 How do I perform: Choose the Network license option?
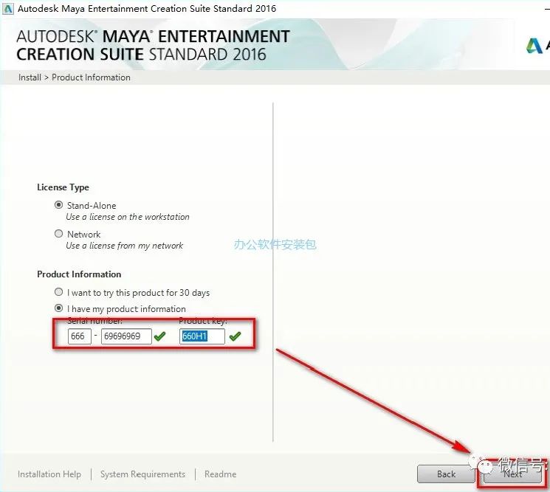pyautogui.click(x=58, y=234)
